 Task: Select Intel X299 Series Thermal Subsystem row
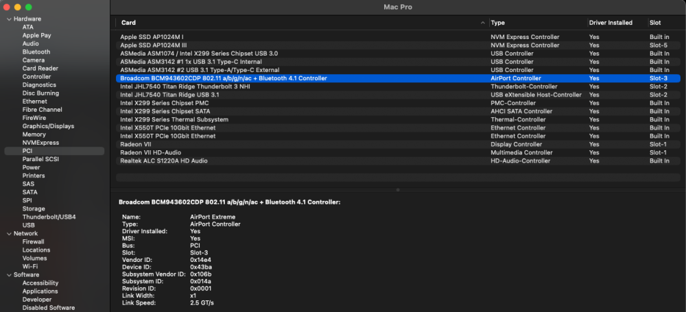pyautogui.click(x=398, y=120)
